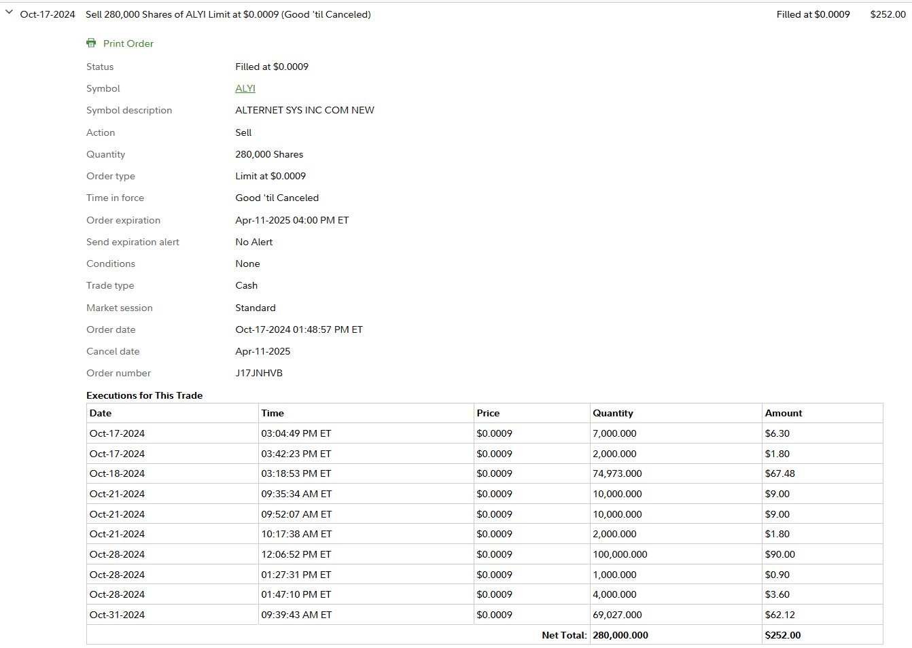Open the Print Order link

click(x=128, y=43)
